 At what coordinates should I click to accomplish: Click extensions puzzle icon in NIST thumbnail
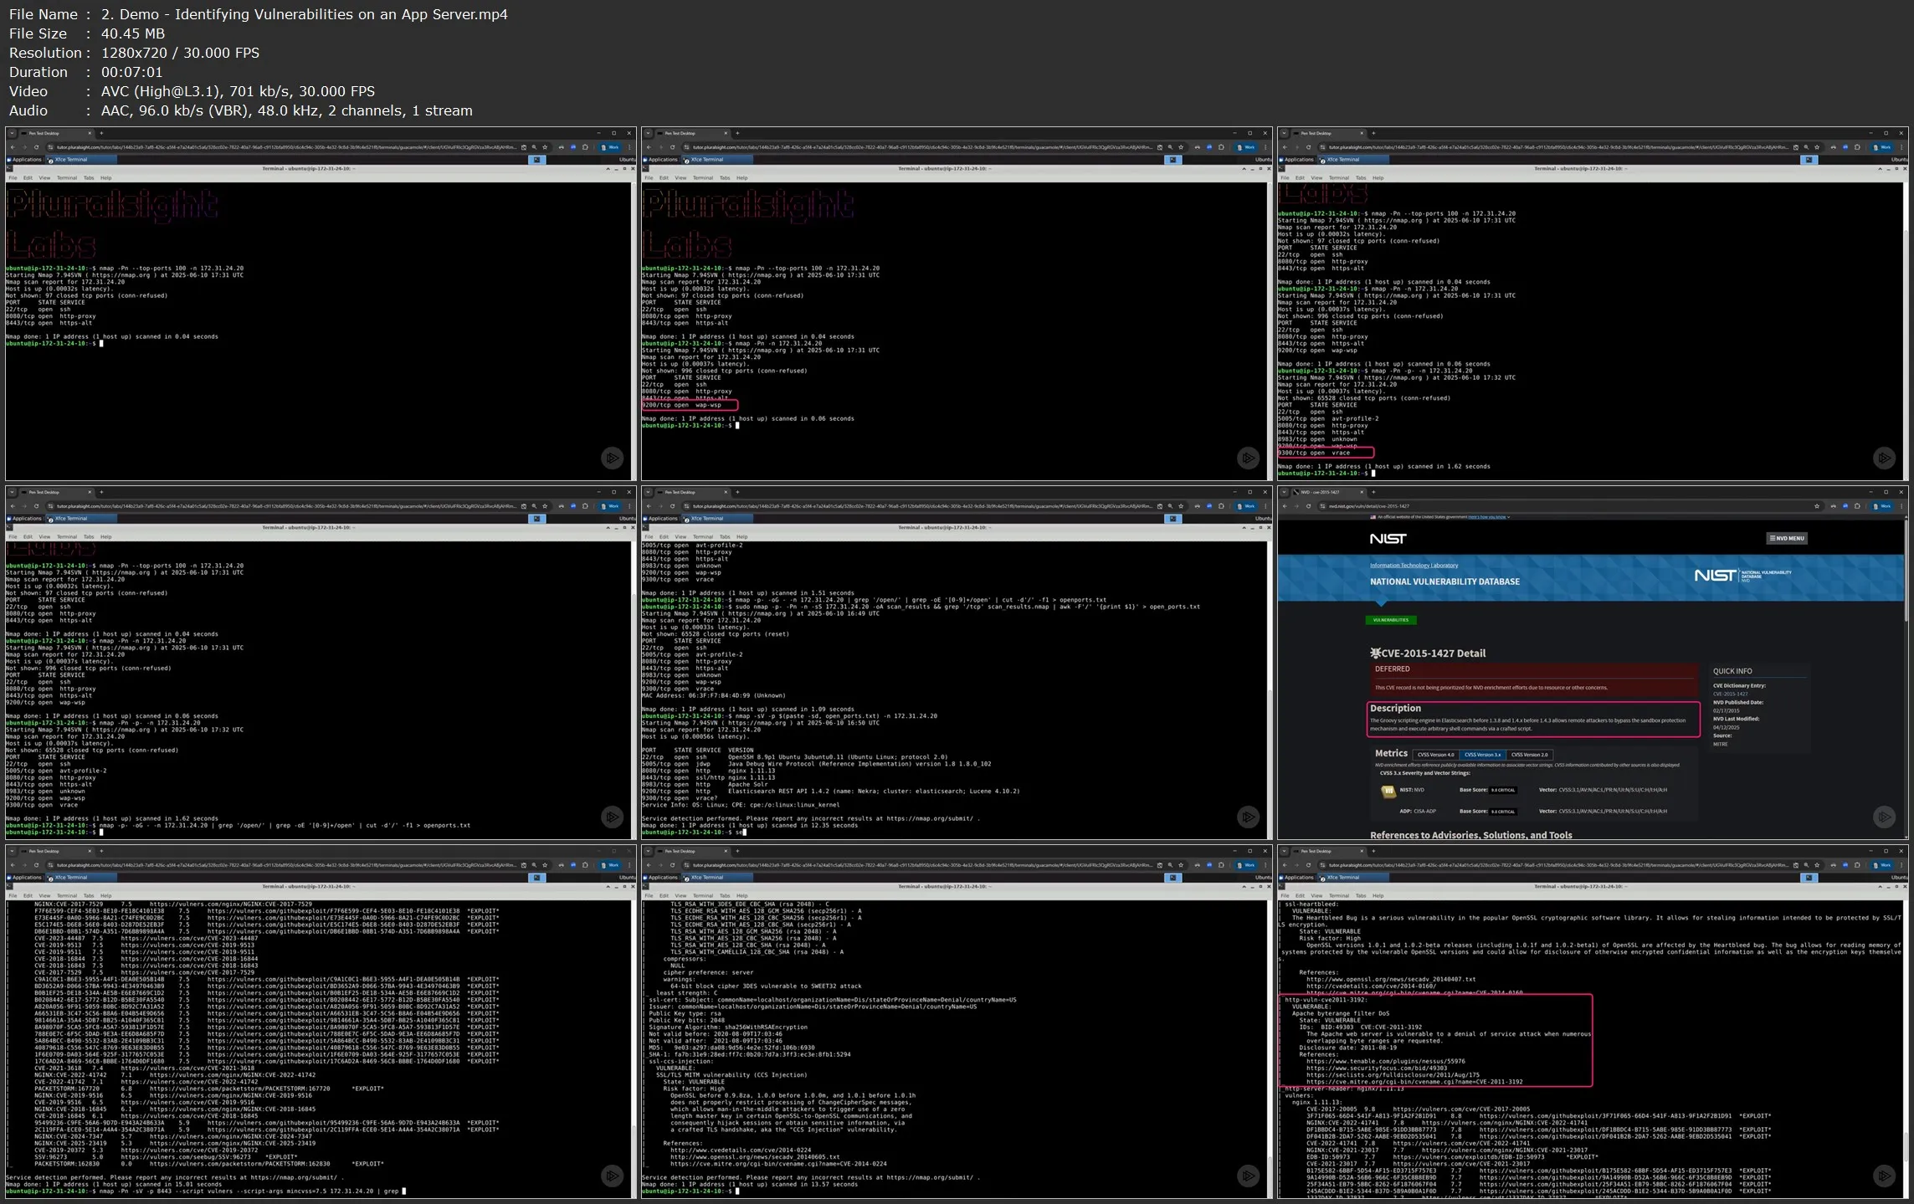1857,506
